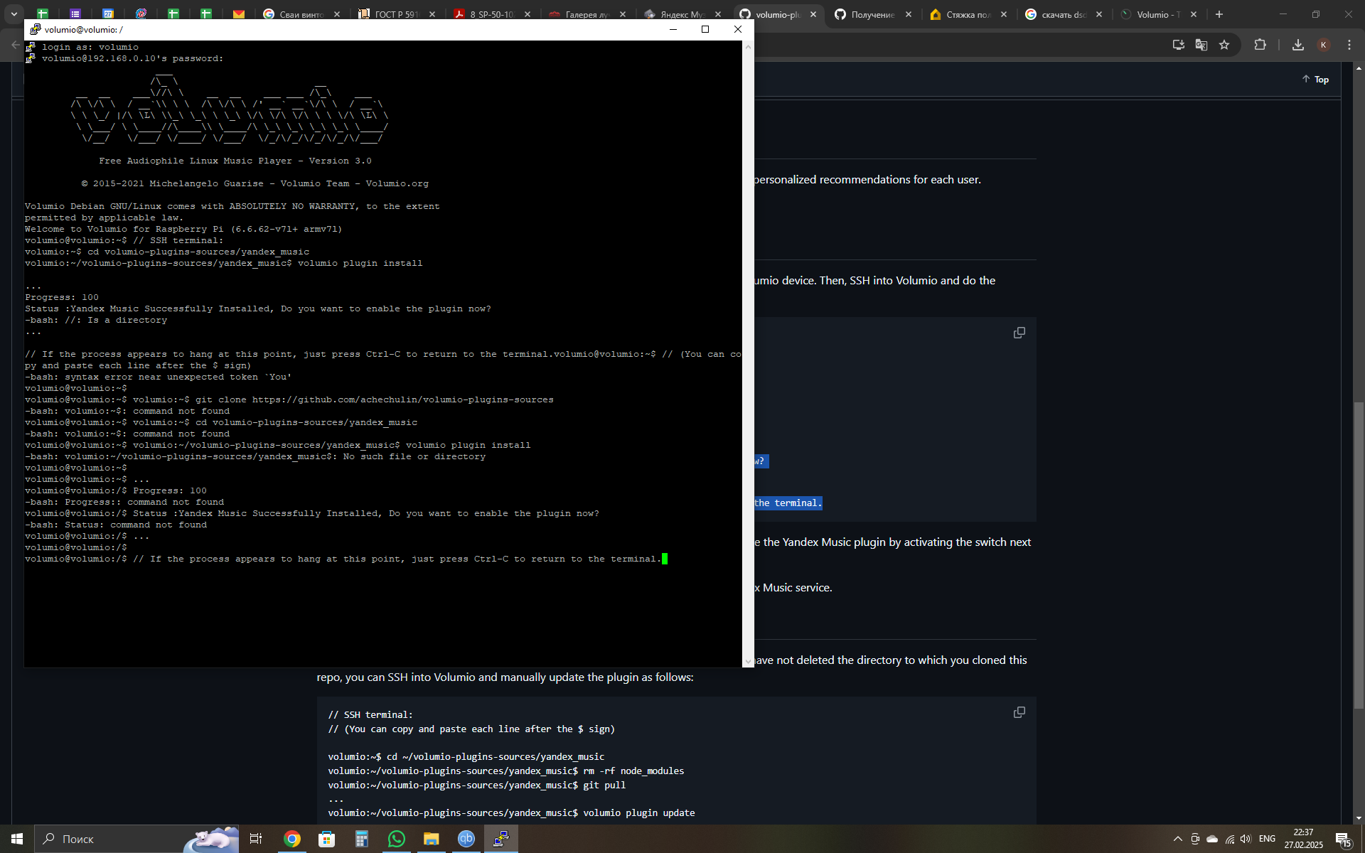Switch to the 'Получение' GitHub tab
Viewport: 1365px width, 853px height.
[x=874, y=14]
